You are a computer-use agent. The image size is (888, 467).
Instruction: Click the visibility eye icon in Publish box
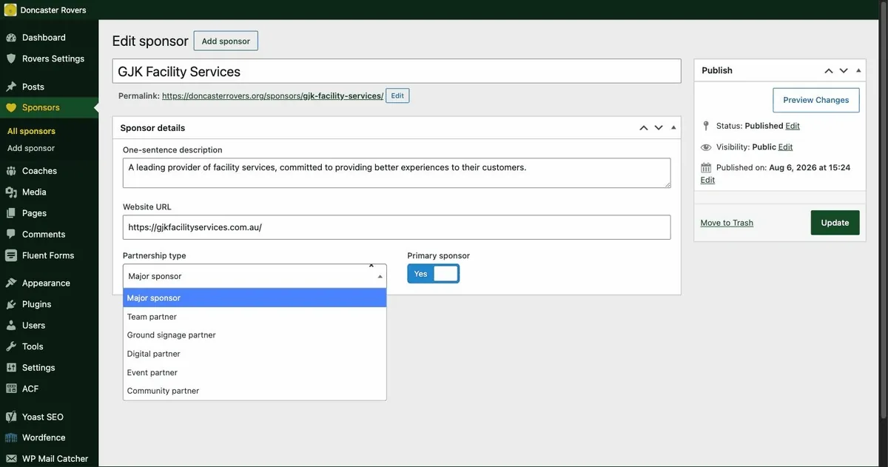pos(706,147)
